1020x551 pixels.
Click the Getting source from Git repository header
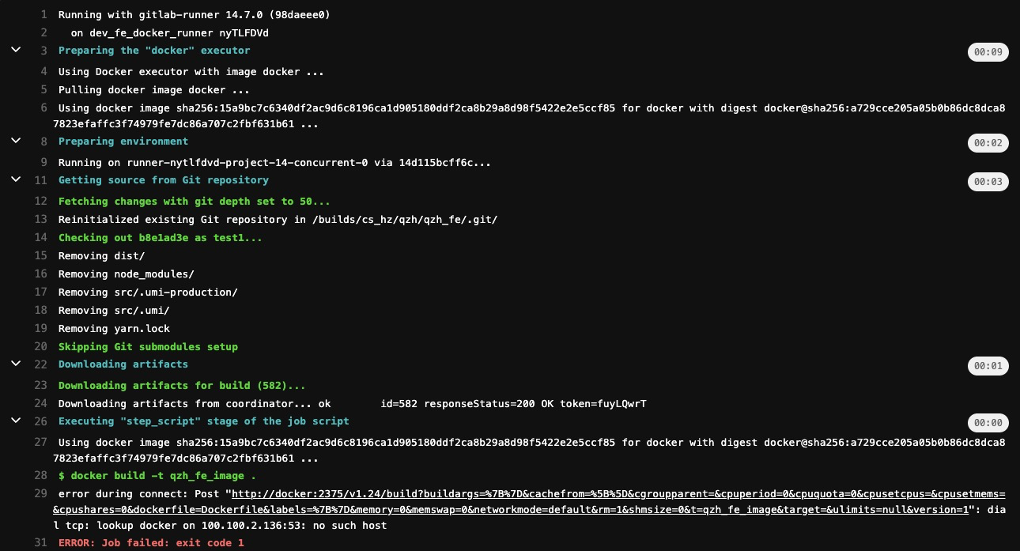164,179
